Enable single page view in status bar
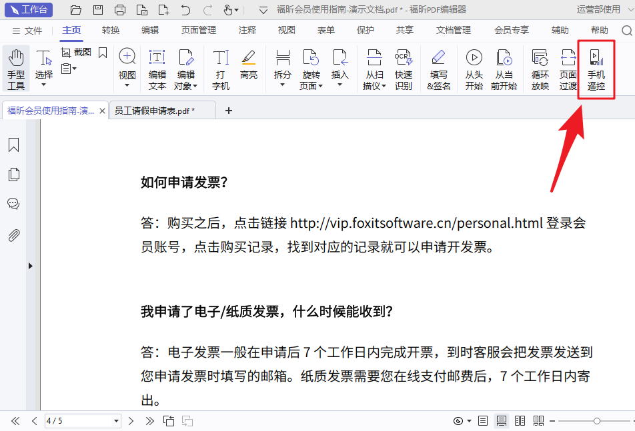 [483, 421]
